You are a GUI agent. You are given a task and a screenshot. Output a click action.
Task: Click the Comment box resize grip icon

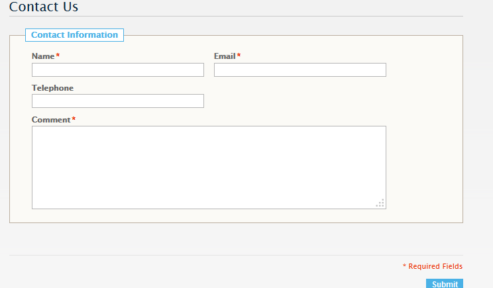coord(380,203)
